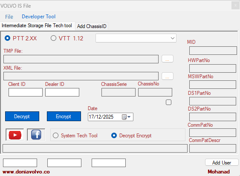Click the Add User button

pos(222,162)
